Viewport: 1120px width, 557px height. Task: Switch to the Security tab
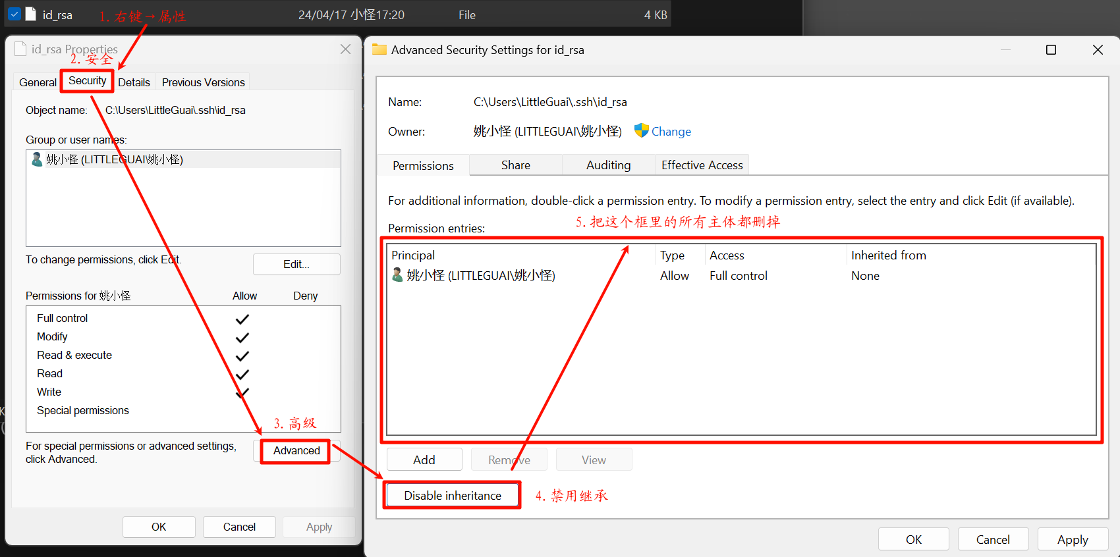click(87, 81)
